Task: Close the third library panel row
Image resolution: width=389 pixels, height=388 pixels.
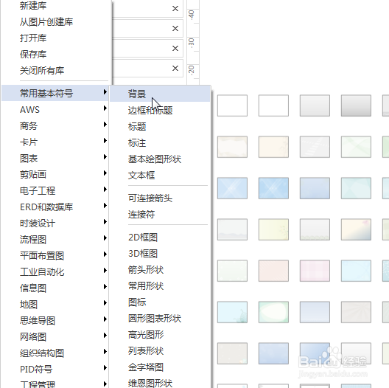Action: tap(175, 48)
